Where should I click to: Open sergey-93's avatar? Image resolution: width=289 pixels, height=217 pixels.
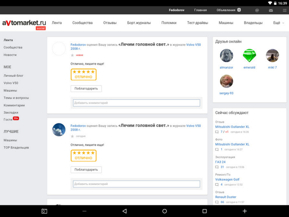point(226,81)
